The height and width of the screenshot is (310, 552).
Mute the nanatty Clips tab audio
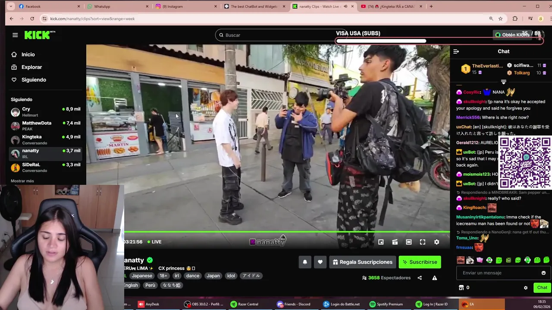[x=345, y=6]
